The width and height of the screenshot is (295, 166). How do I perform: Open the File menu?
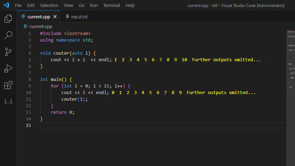pyautogui.click(x=18, y=6)
